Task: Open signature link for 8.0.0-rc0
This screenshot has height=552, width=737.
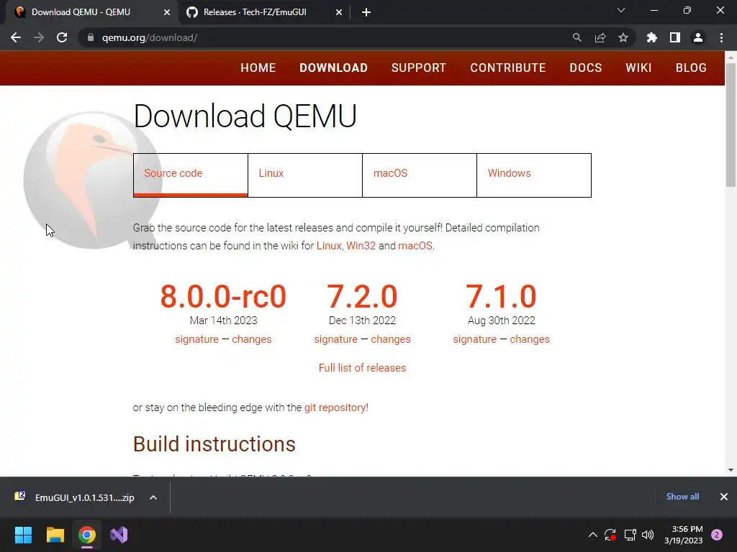Action: [x=197, y=339]
